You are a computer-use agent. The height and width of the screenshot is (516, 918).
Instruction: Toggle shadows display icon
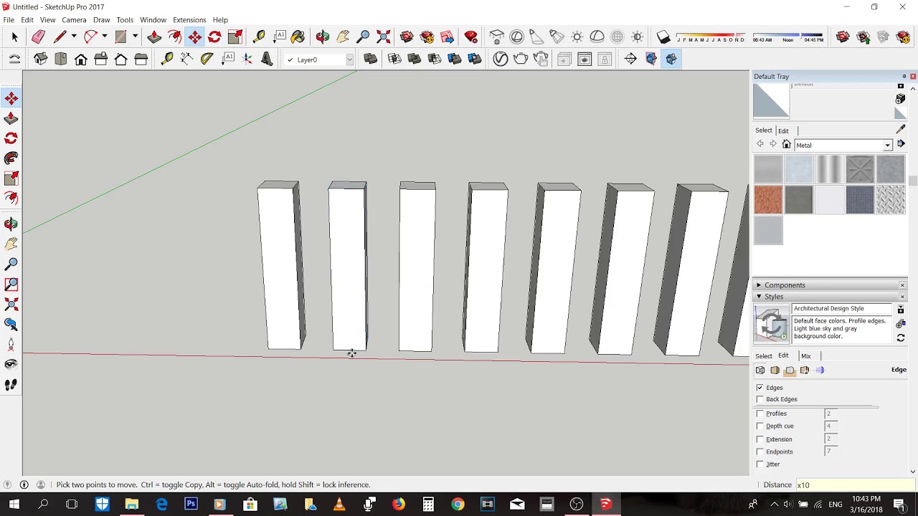(663, 37)
